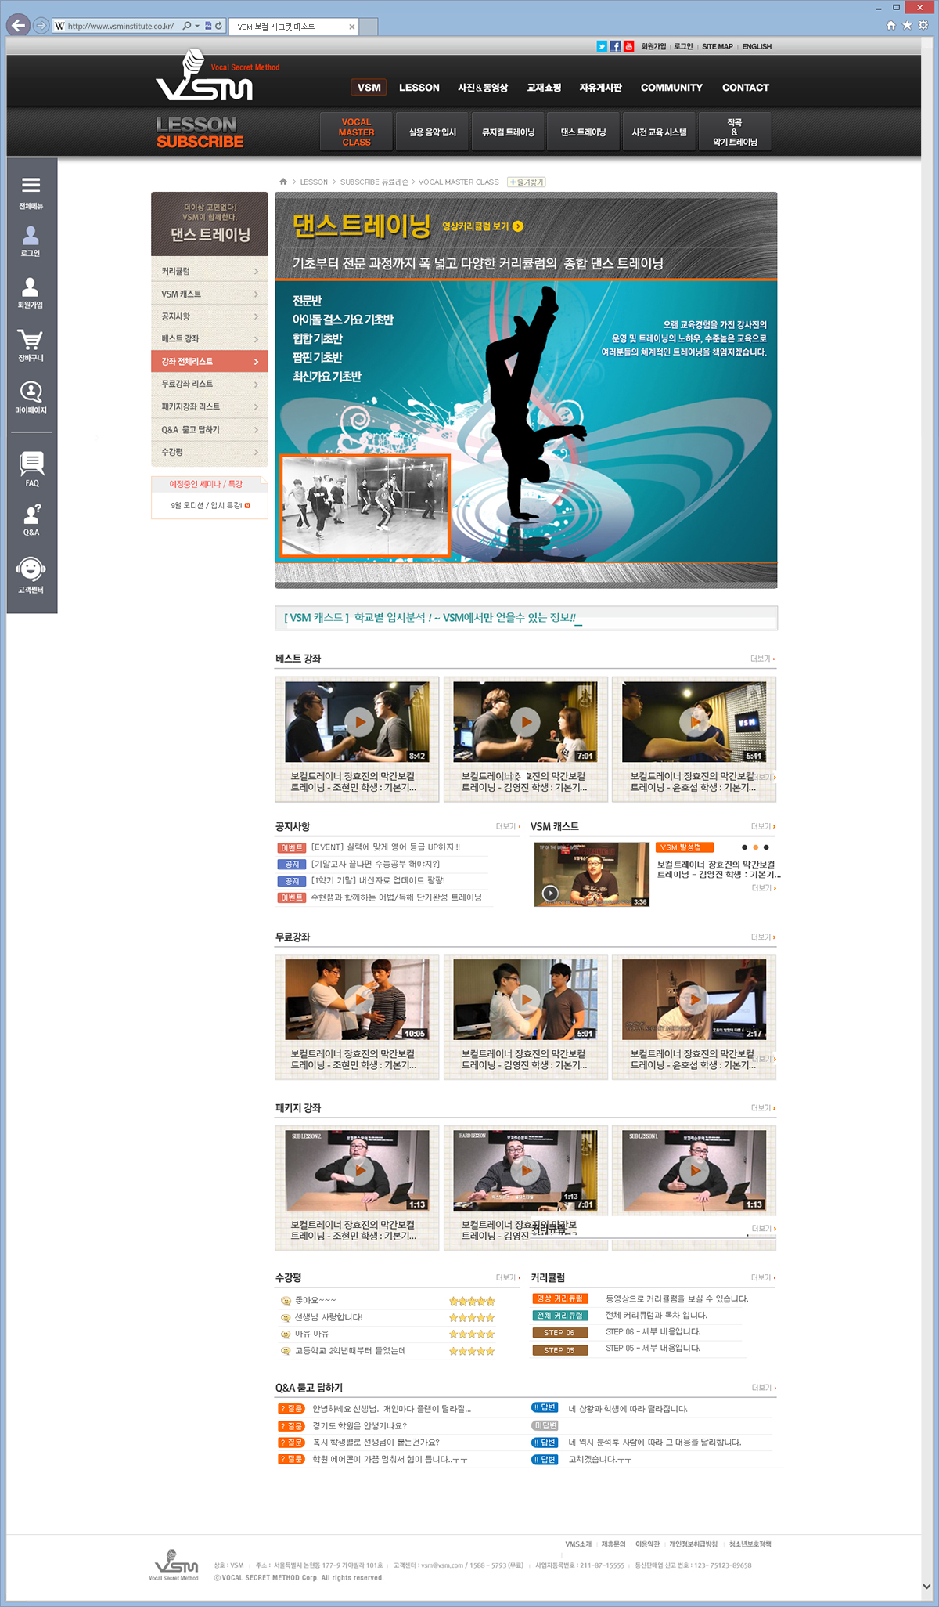Screen dimensions: 939x1607
Task: Play the first best lecture video (8:42)
Action: click(x=359, y=722)
